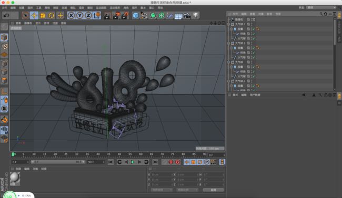The image size is (342, 198).
Task: Toggle the Z axis lock
Action: [x=88, y=15]
